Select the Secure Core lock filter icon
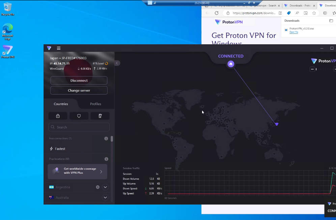The height and width of the screenshot is (220, 336). point(57,116)
